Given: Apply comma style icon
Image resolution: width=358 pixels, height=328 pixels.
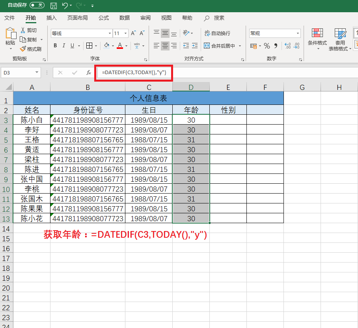Looking at the screenshot, I should 276,46.
